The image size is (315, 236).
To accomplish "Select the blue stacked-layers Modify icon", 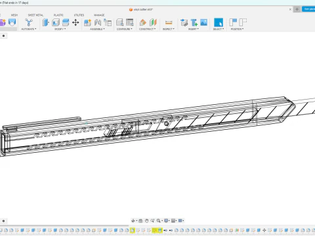I will 66,22.
